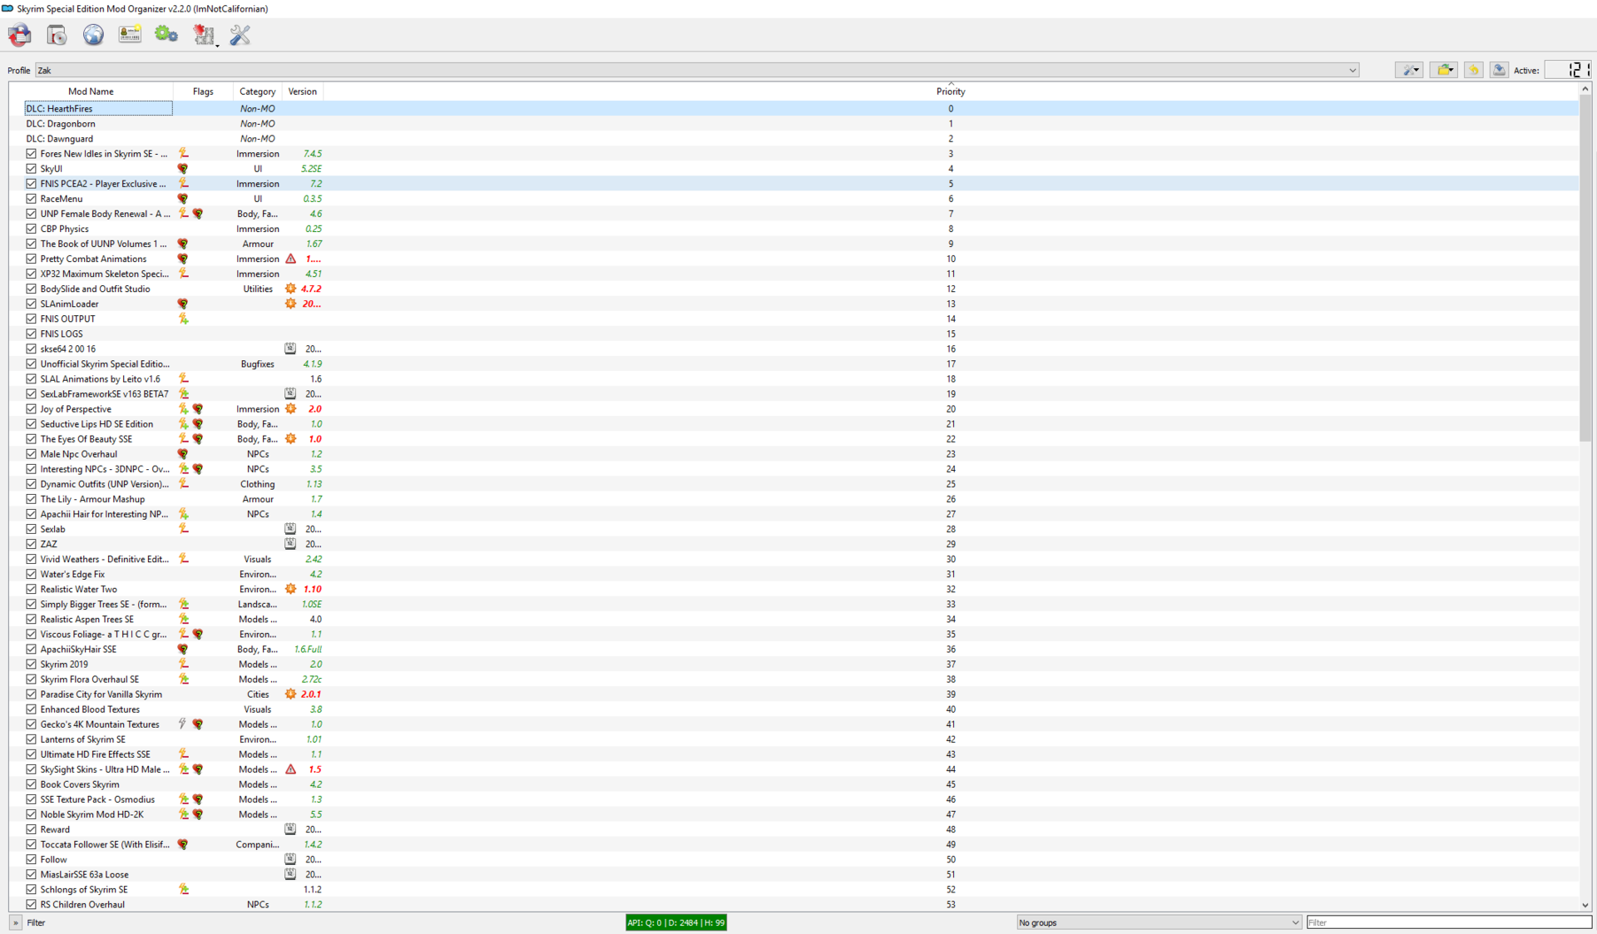The image size is (1597, 934).
Task: Uncheck Unofficial Skyrim Special Edition patch
Action: [32, 363]
